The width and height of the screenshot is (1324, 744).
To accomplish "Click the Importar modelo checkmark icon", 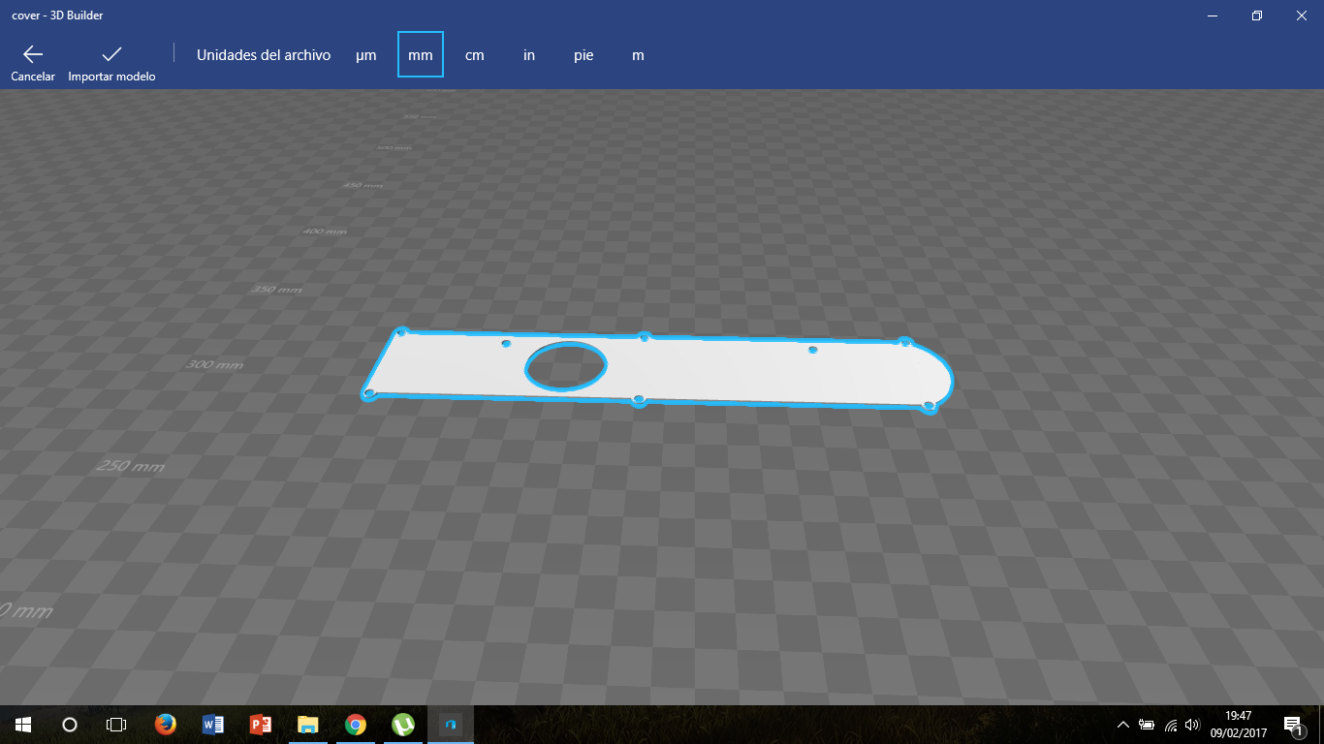I will tap(111, 54).
